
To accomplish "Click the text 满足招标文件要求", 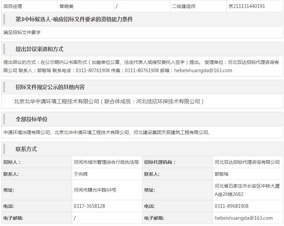I will pyautogui.click(x=22, y=32).
